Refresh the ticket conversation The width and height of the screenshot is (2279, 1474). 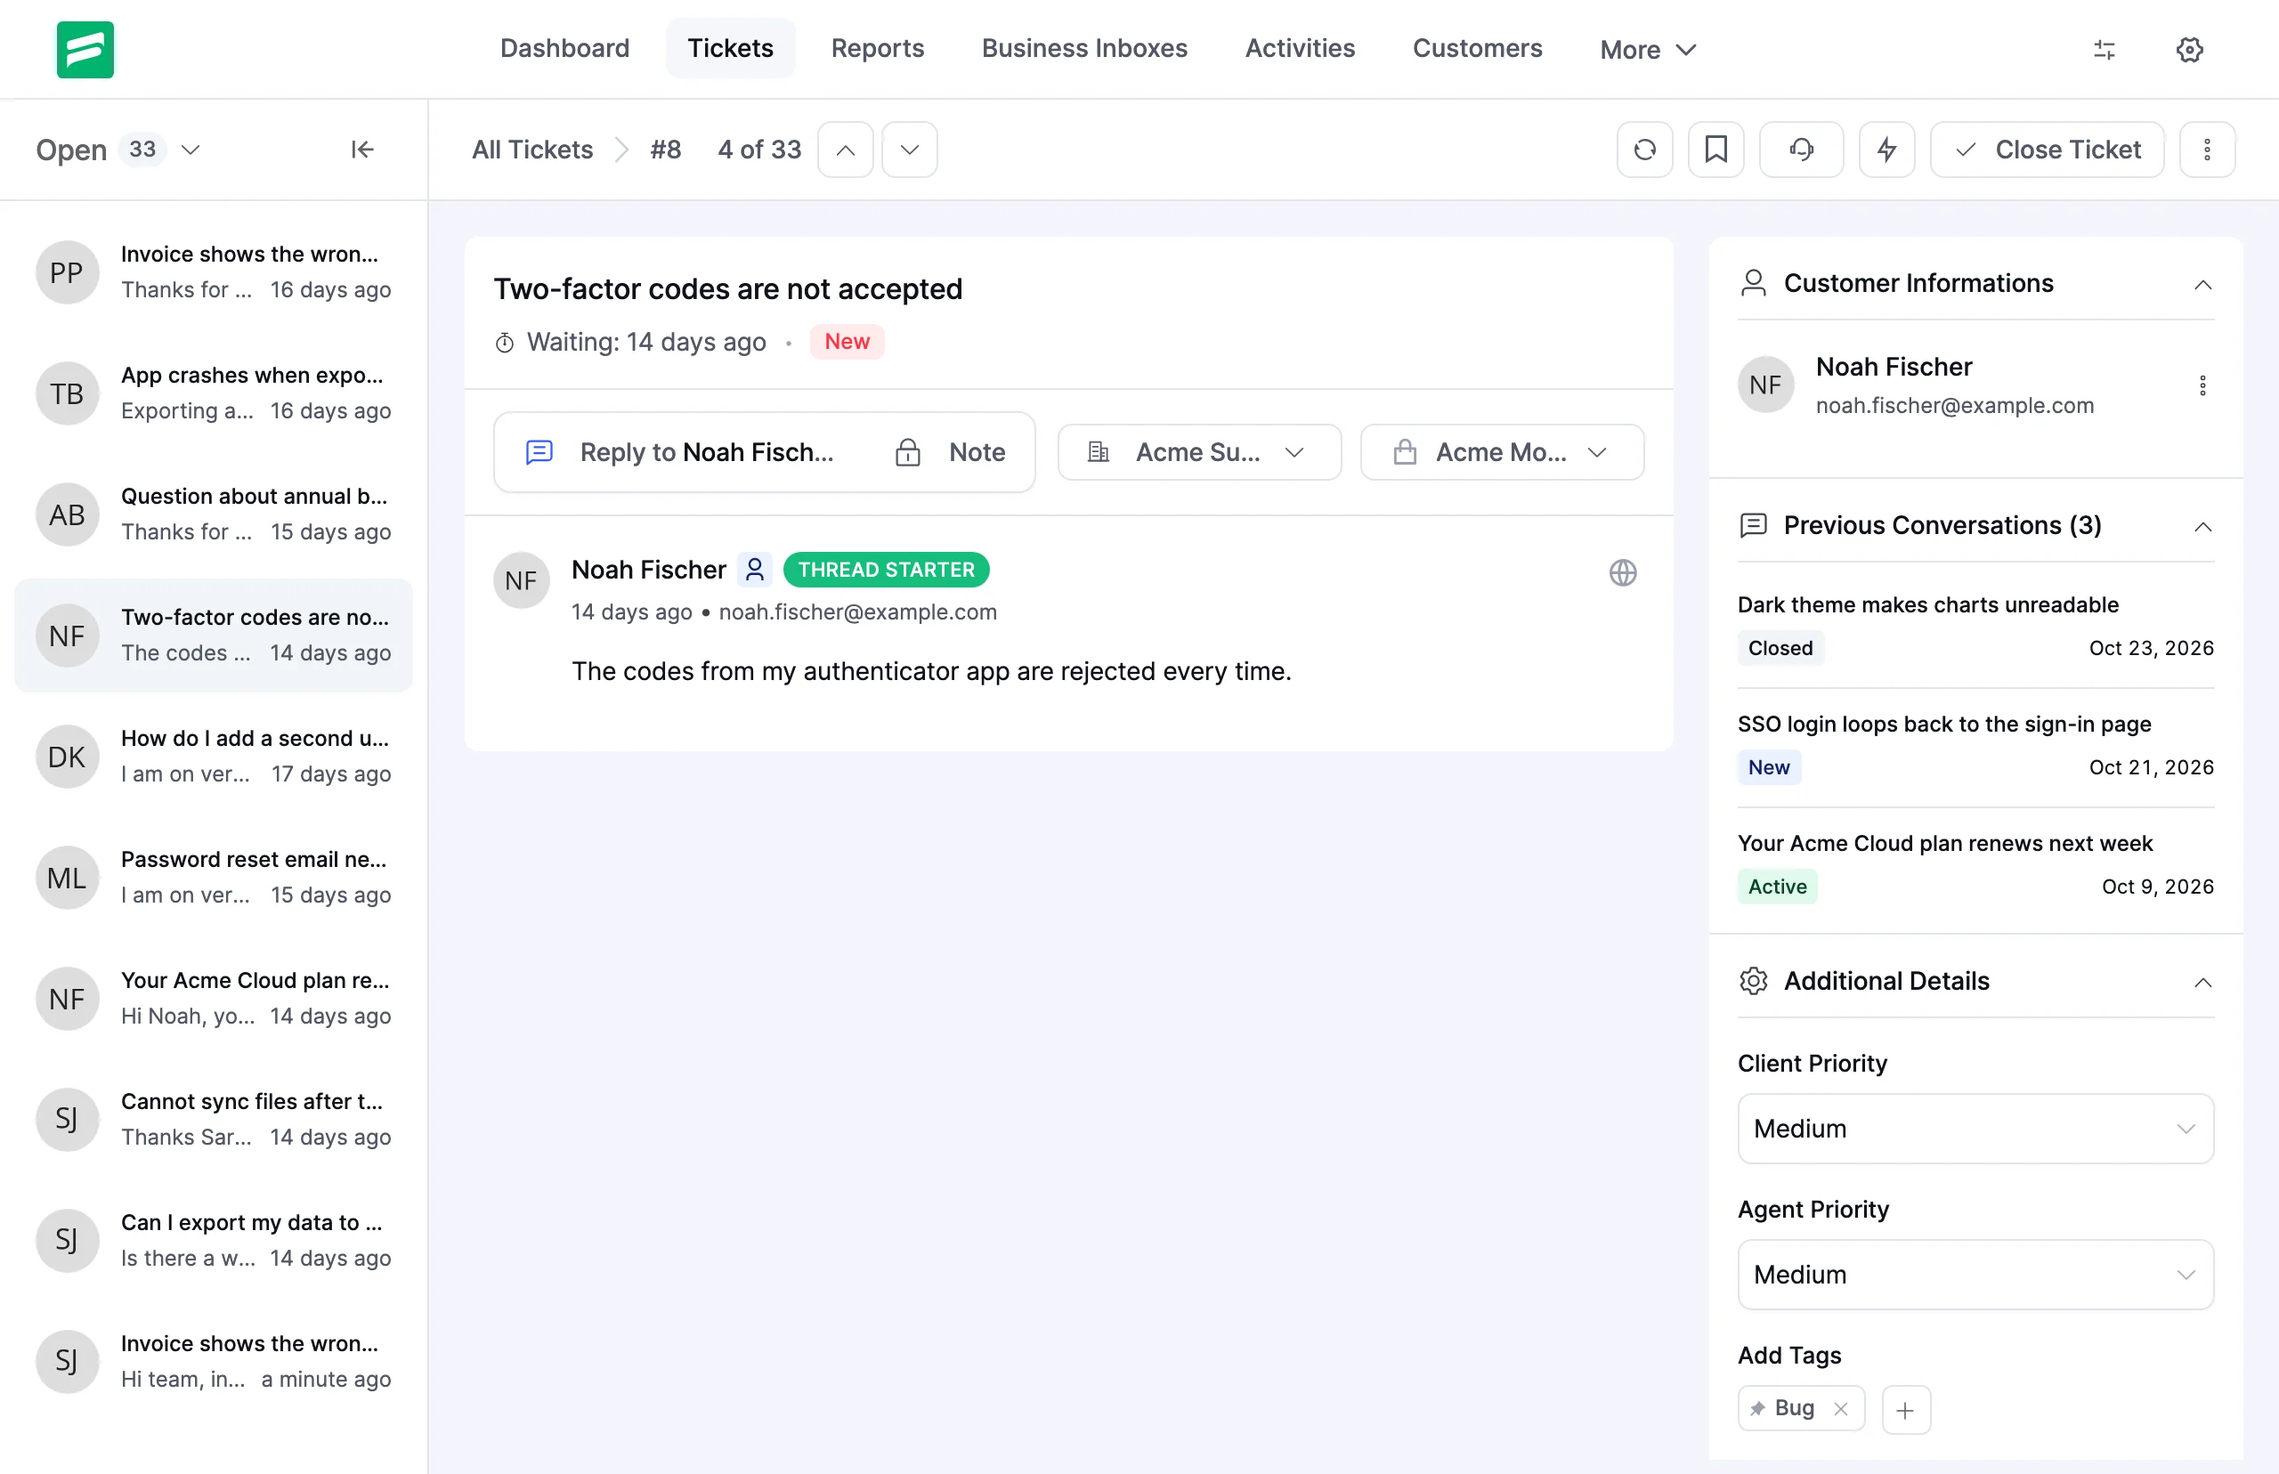tap(1644, 150)
